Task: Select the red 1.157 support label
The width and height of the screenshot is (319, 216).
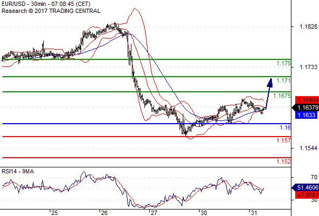Action: click(283, 140)
